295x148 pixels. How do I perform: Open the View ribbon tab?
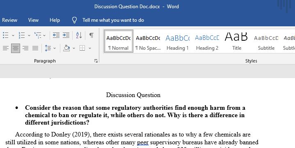pyautogui.click(x=33, y=20)
